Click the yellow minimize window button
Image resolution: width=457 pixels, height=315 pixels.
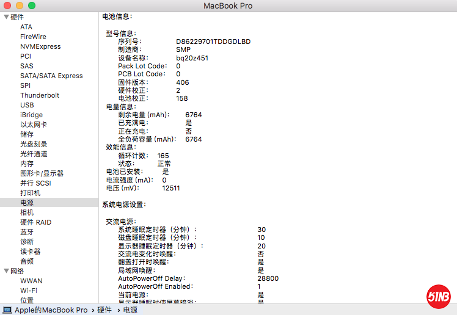(20, 5)
